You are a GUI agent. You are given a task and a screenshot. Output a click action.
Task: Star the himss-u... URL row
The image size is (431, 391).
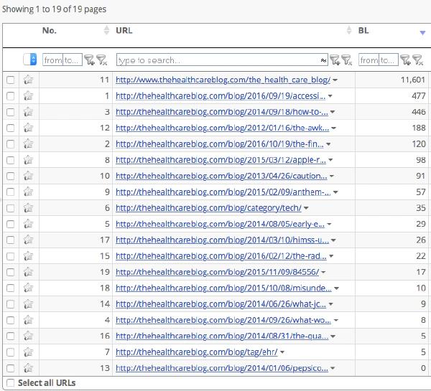coord(28,240)
